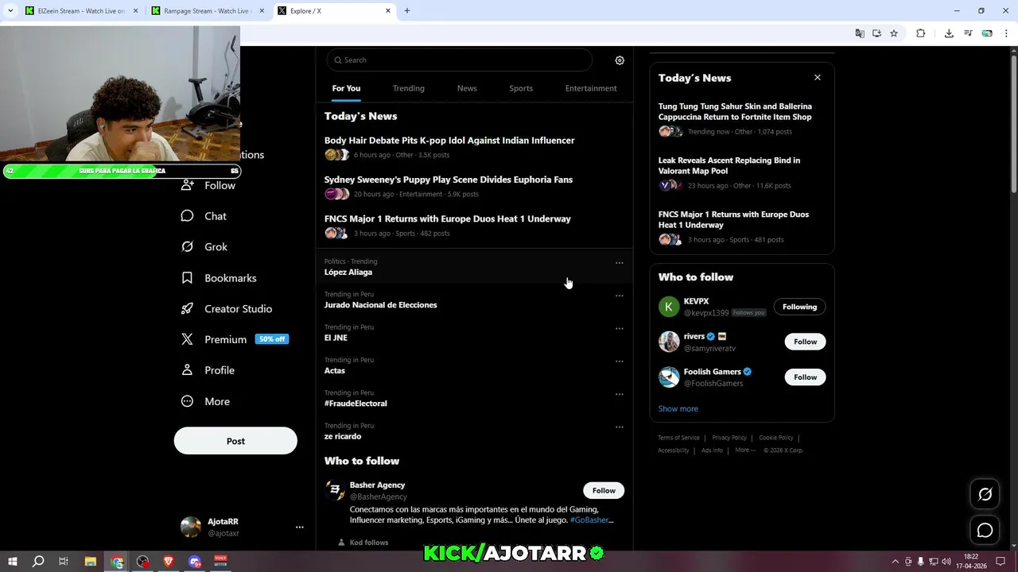Open the media controls music icon
Viewport: 1018px width, 572px height.
pos(968,33)
